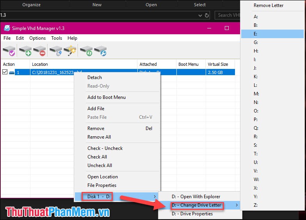Click the refresh drive toolbar icon
306x220 pixels.
pos(86,51)
